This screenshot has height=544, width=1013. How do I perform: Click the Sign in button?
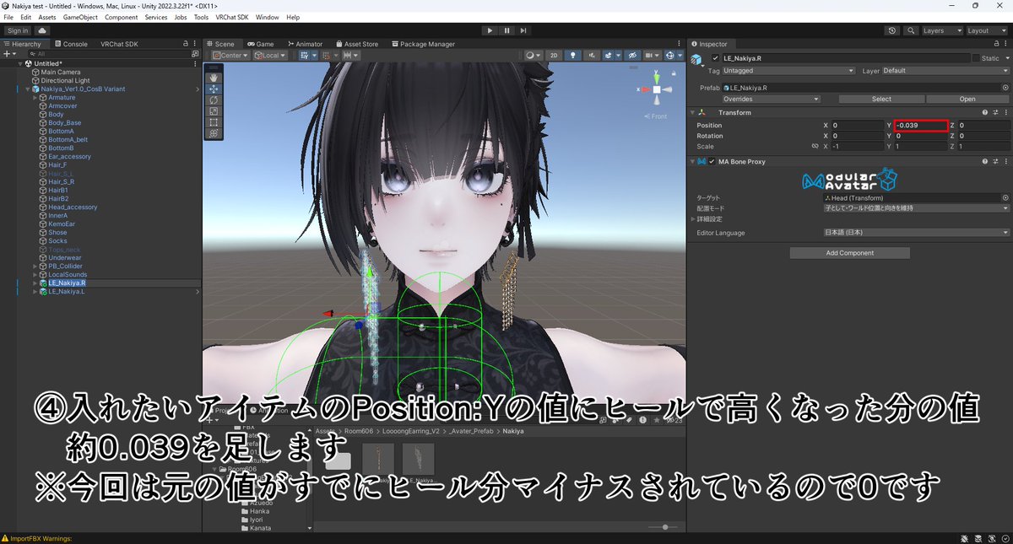tap(17, 30)
